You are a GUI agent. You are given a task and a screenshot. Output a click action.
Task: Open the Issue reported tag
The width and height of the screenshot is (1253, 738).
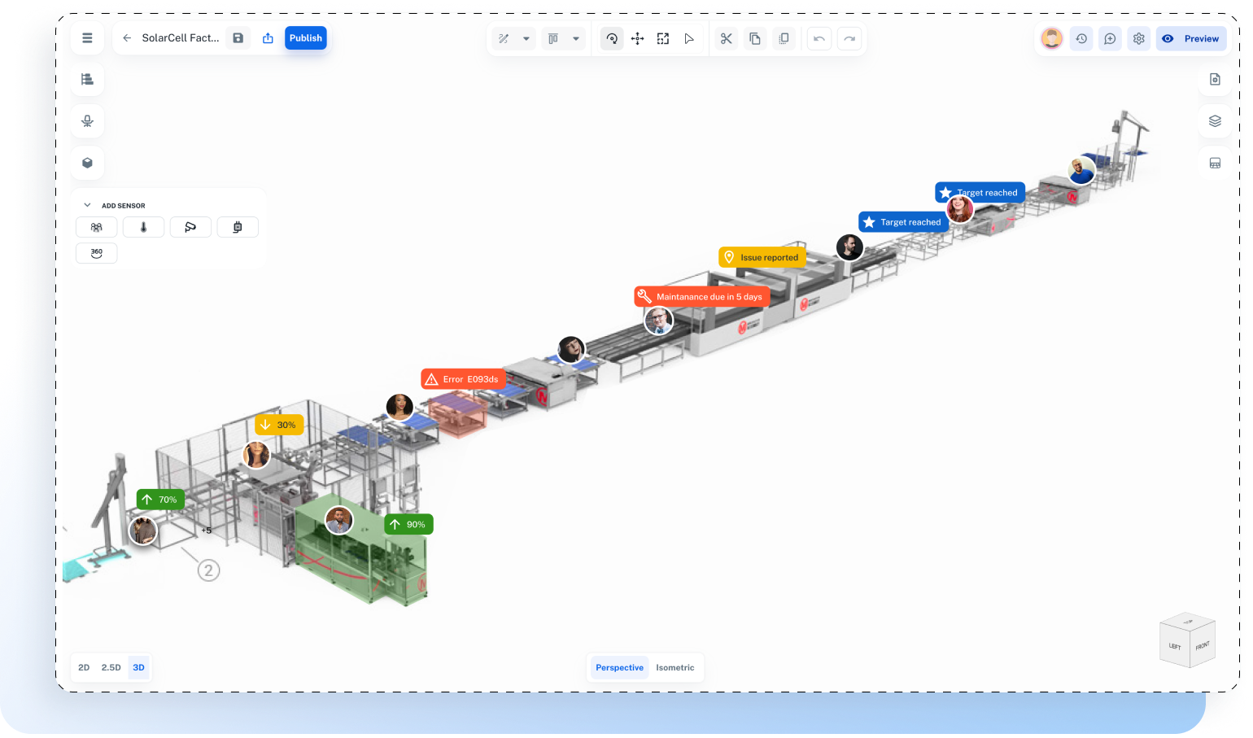coord(762,257)
